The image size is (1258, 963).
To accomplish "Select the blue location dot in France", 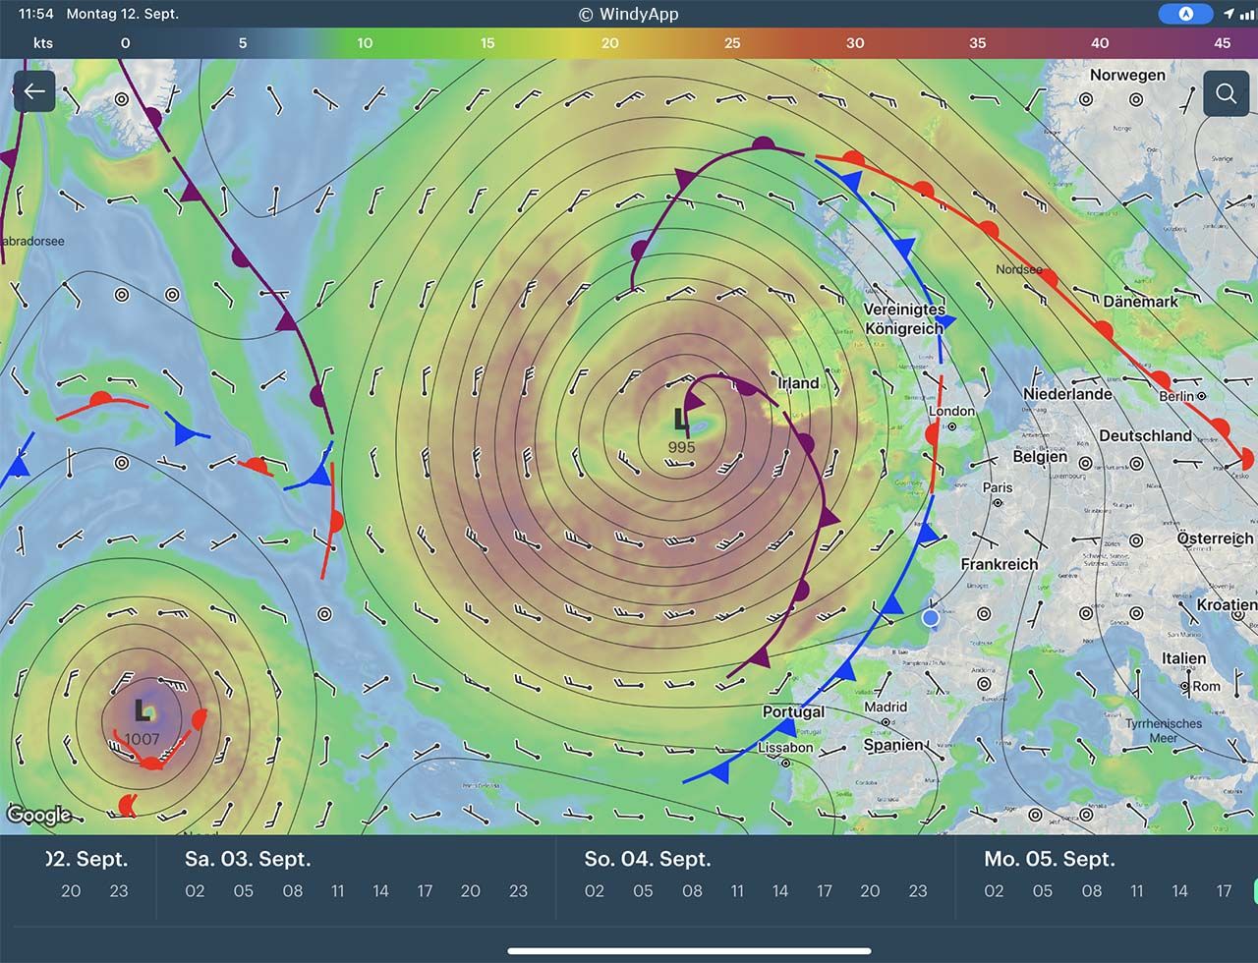I will (930, 618).
